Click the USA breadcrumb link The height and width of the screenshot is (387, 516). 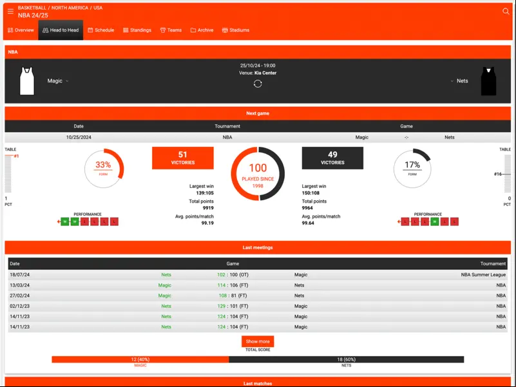(x=98, y=8)
